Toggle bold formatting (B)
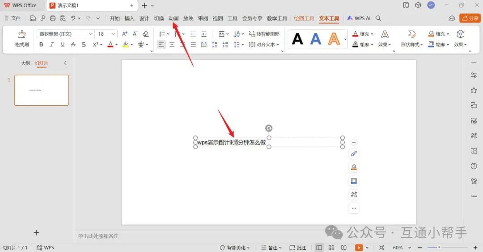Viewport: 483px width, 252px height. pos(41,45)
